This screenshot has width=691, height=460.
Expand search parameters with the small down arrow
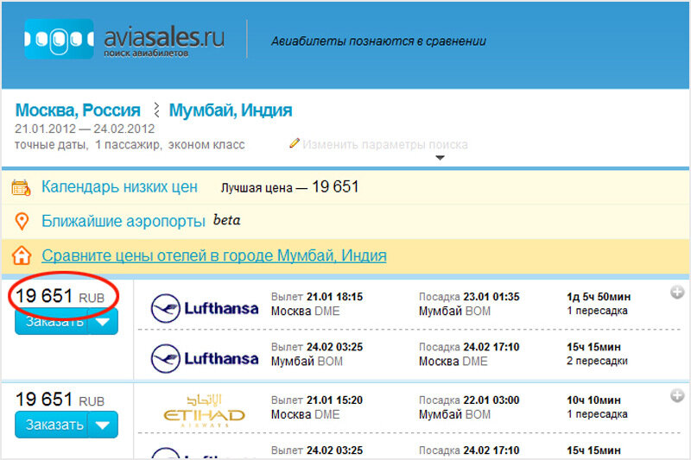(440, 158)
